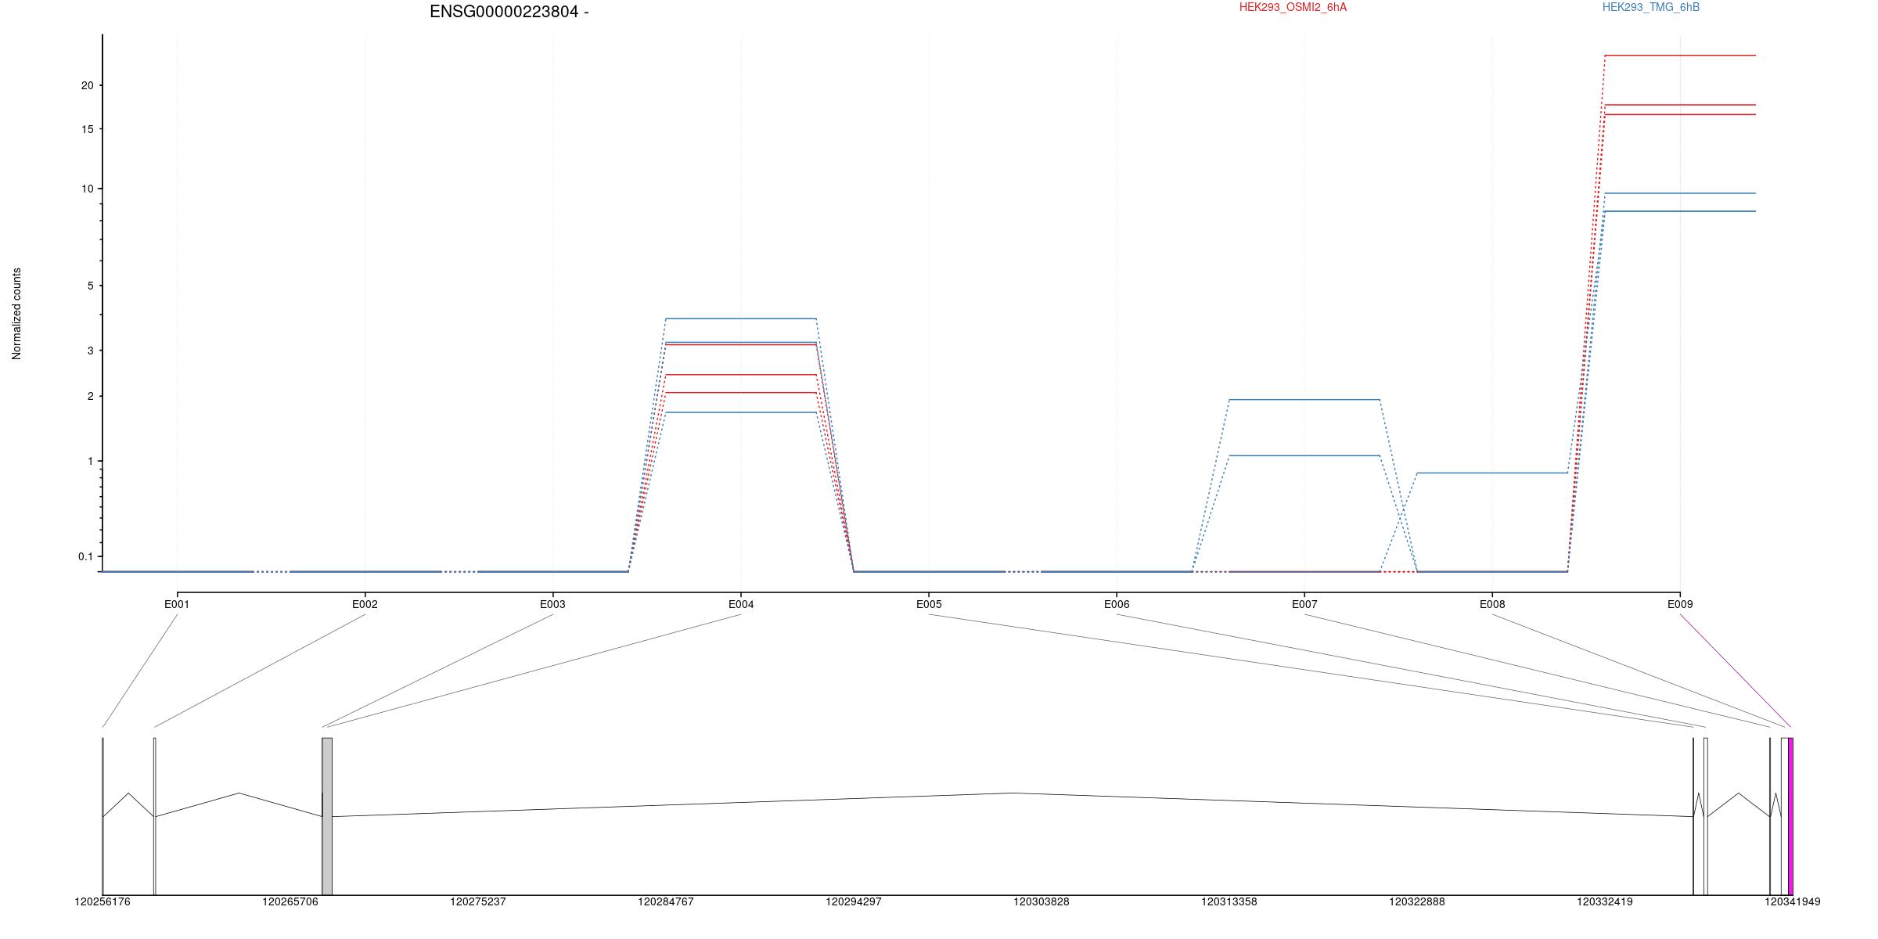The height and width of the screenshot is (939, 1878).
Task: Click genomic coordinate 120313358
Action: (x=1229, y=901)
